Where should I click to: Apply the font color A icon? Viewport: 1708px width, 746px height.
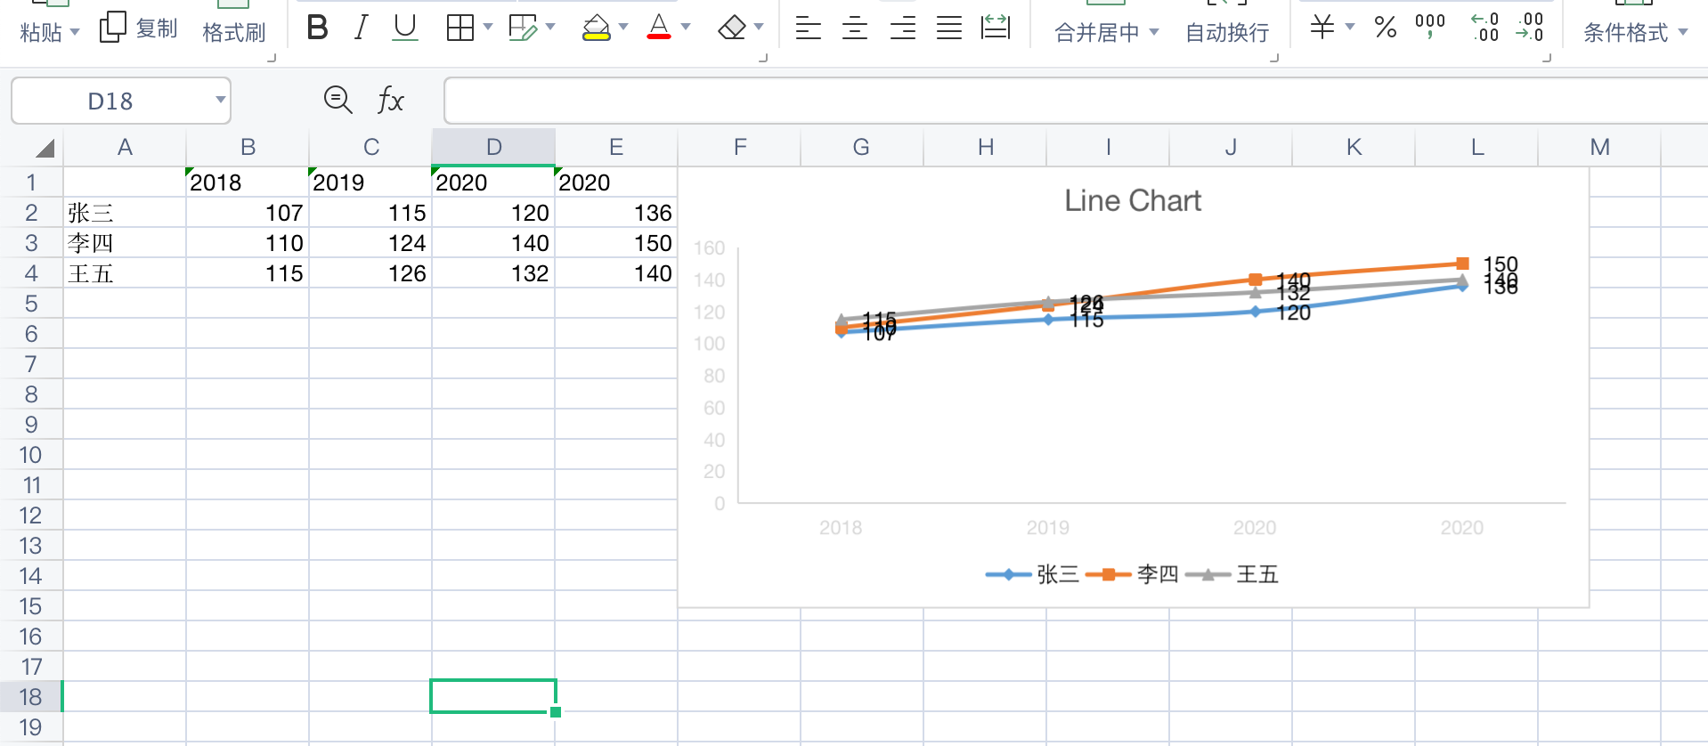[x=659, y=27]
